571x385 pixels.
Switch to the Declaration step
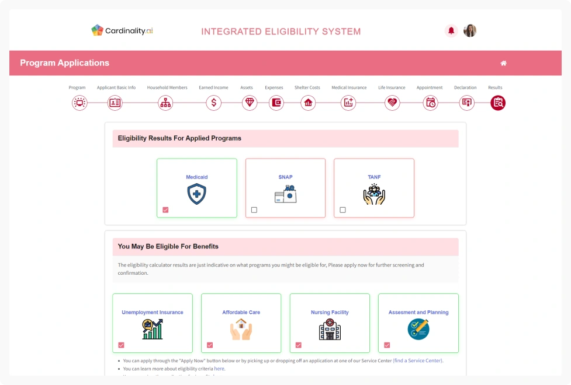pyautogui.click(x=466, y=103)
